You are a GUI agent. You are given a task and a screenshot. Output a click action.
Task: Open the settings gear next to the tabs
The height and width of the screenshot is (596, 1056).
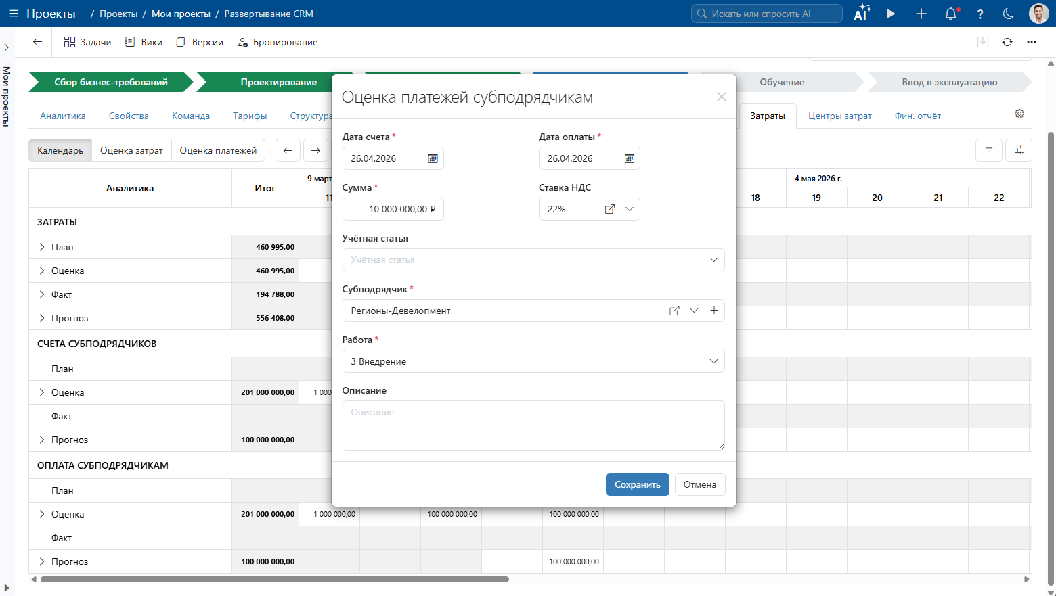tap(1019, 114)
